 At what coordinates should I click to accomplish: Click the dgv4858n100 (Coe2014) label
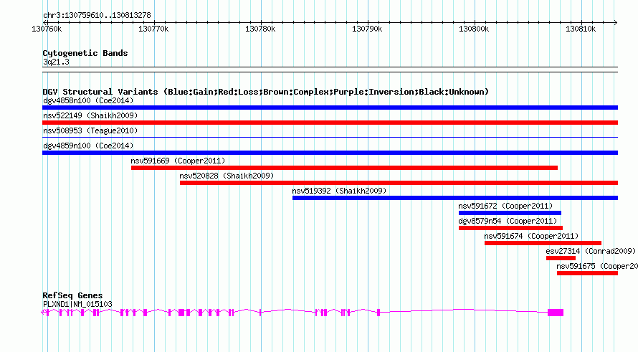pyautogui.click(x=88, y=100)
